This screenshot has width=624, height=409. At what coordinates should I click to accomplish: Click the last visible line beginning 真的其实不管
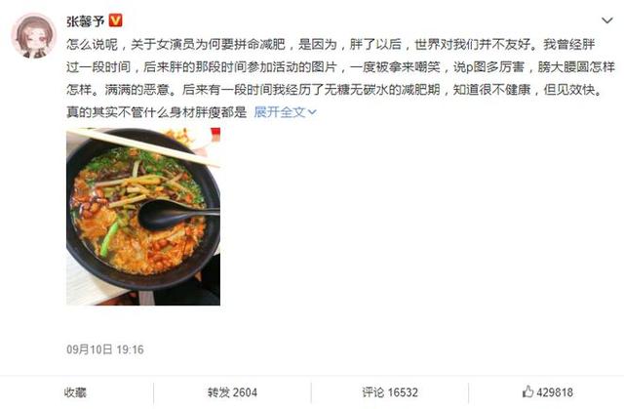tap(157, 112)
